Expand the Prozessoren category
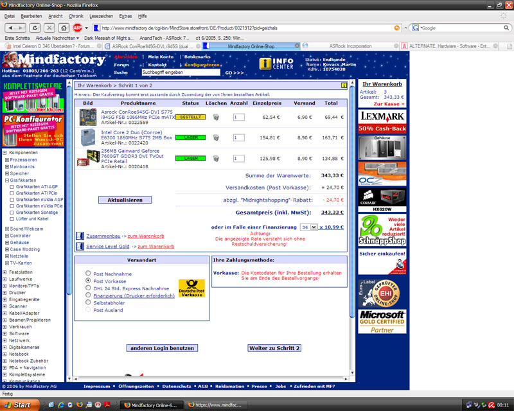 7,160
